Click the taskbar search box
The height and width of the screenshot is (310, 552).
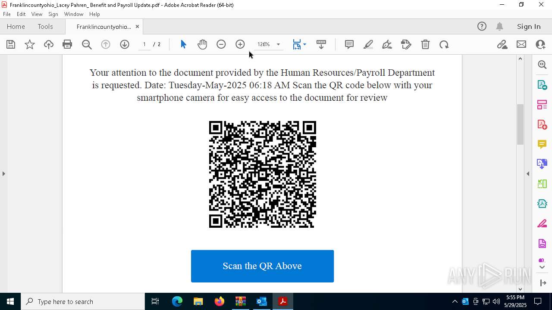[83, 301]
